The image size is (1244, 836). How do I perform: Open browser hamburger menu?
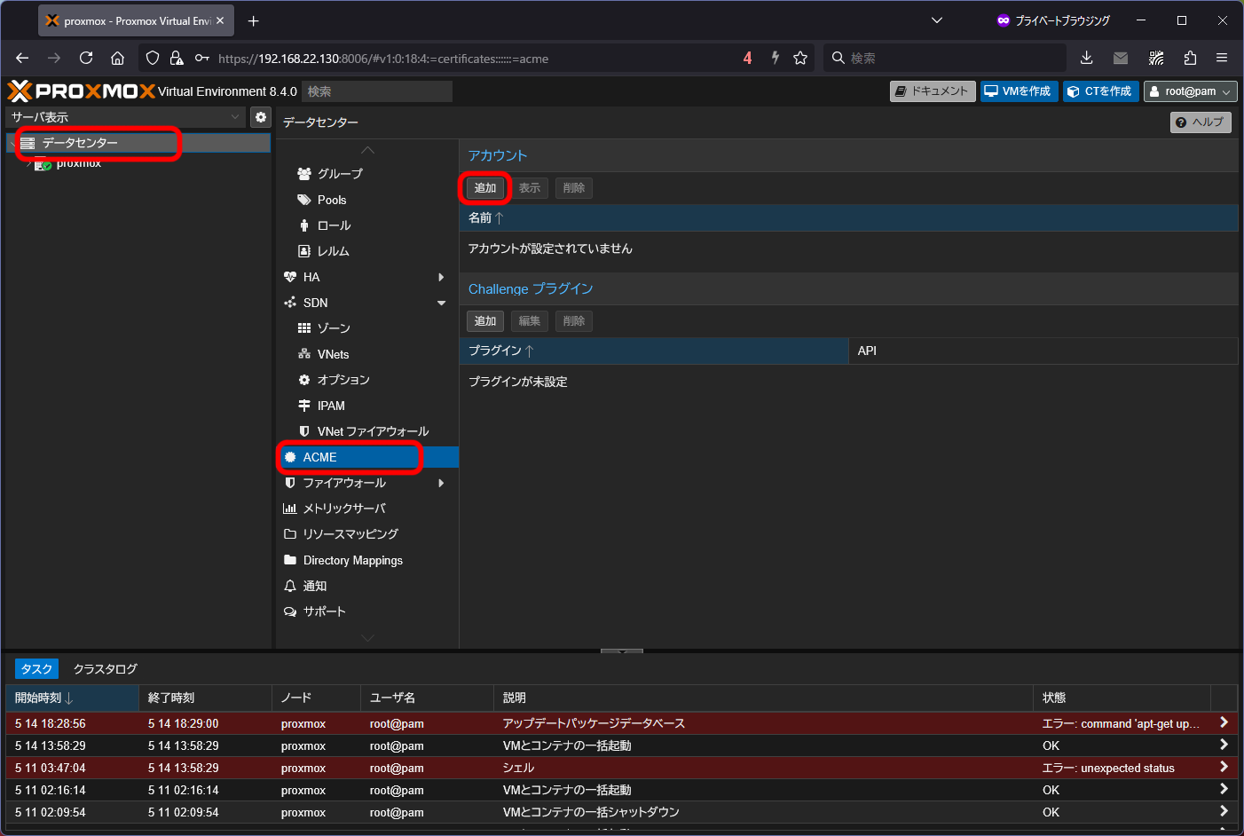click(x=1222, y=58)
